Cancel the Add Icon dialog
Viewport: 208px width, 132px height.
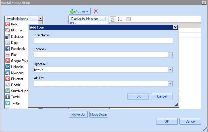(162, 96)
